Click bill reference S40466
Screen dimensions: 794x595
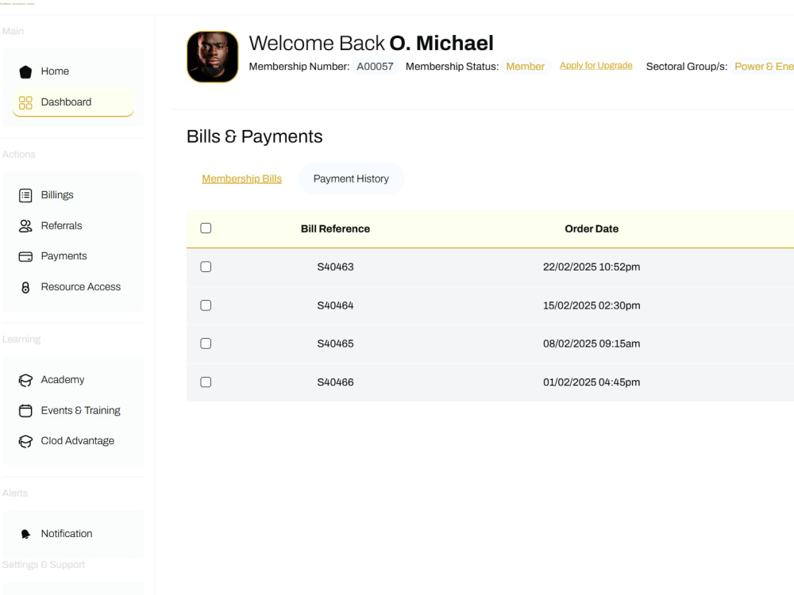pyautogui.click(x=335, y=382)
